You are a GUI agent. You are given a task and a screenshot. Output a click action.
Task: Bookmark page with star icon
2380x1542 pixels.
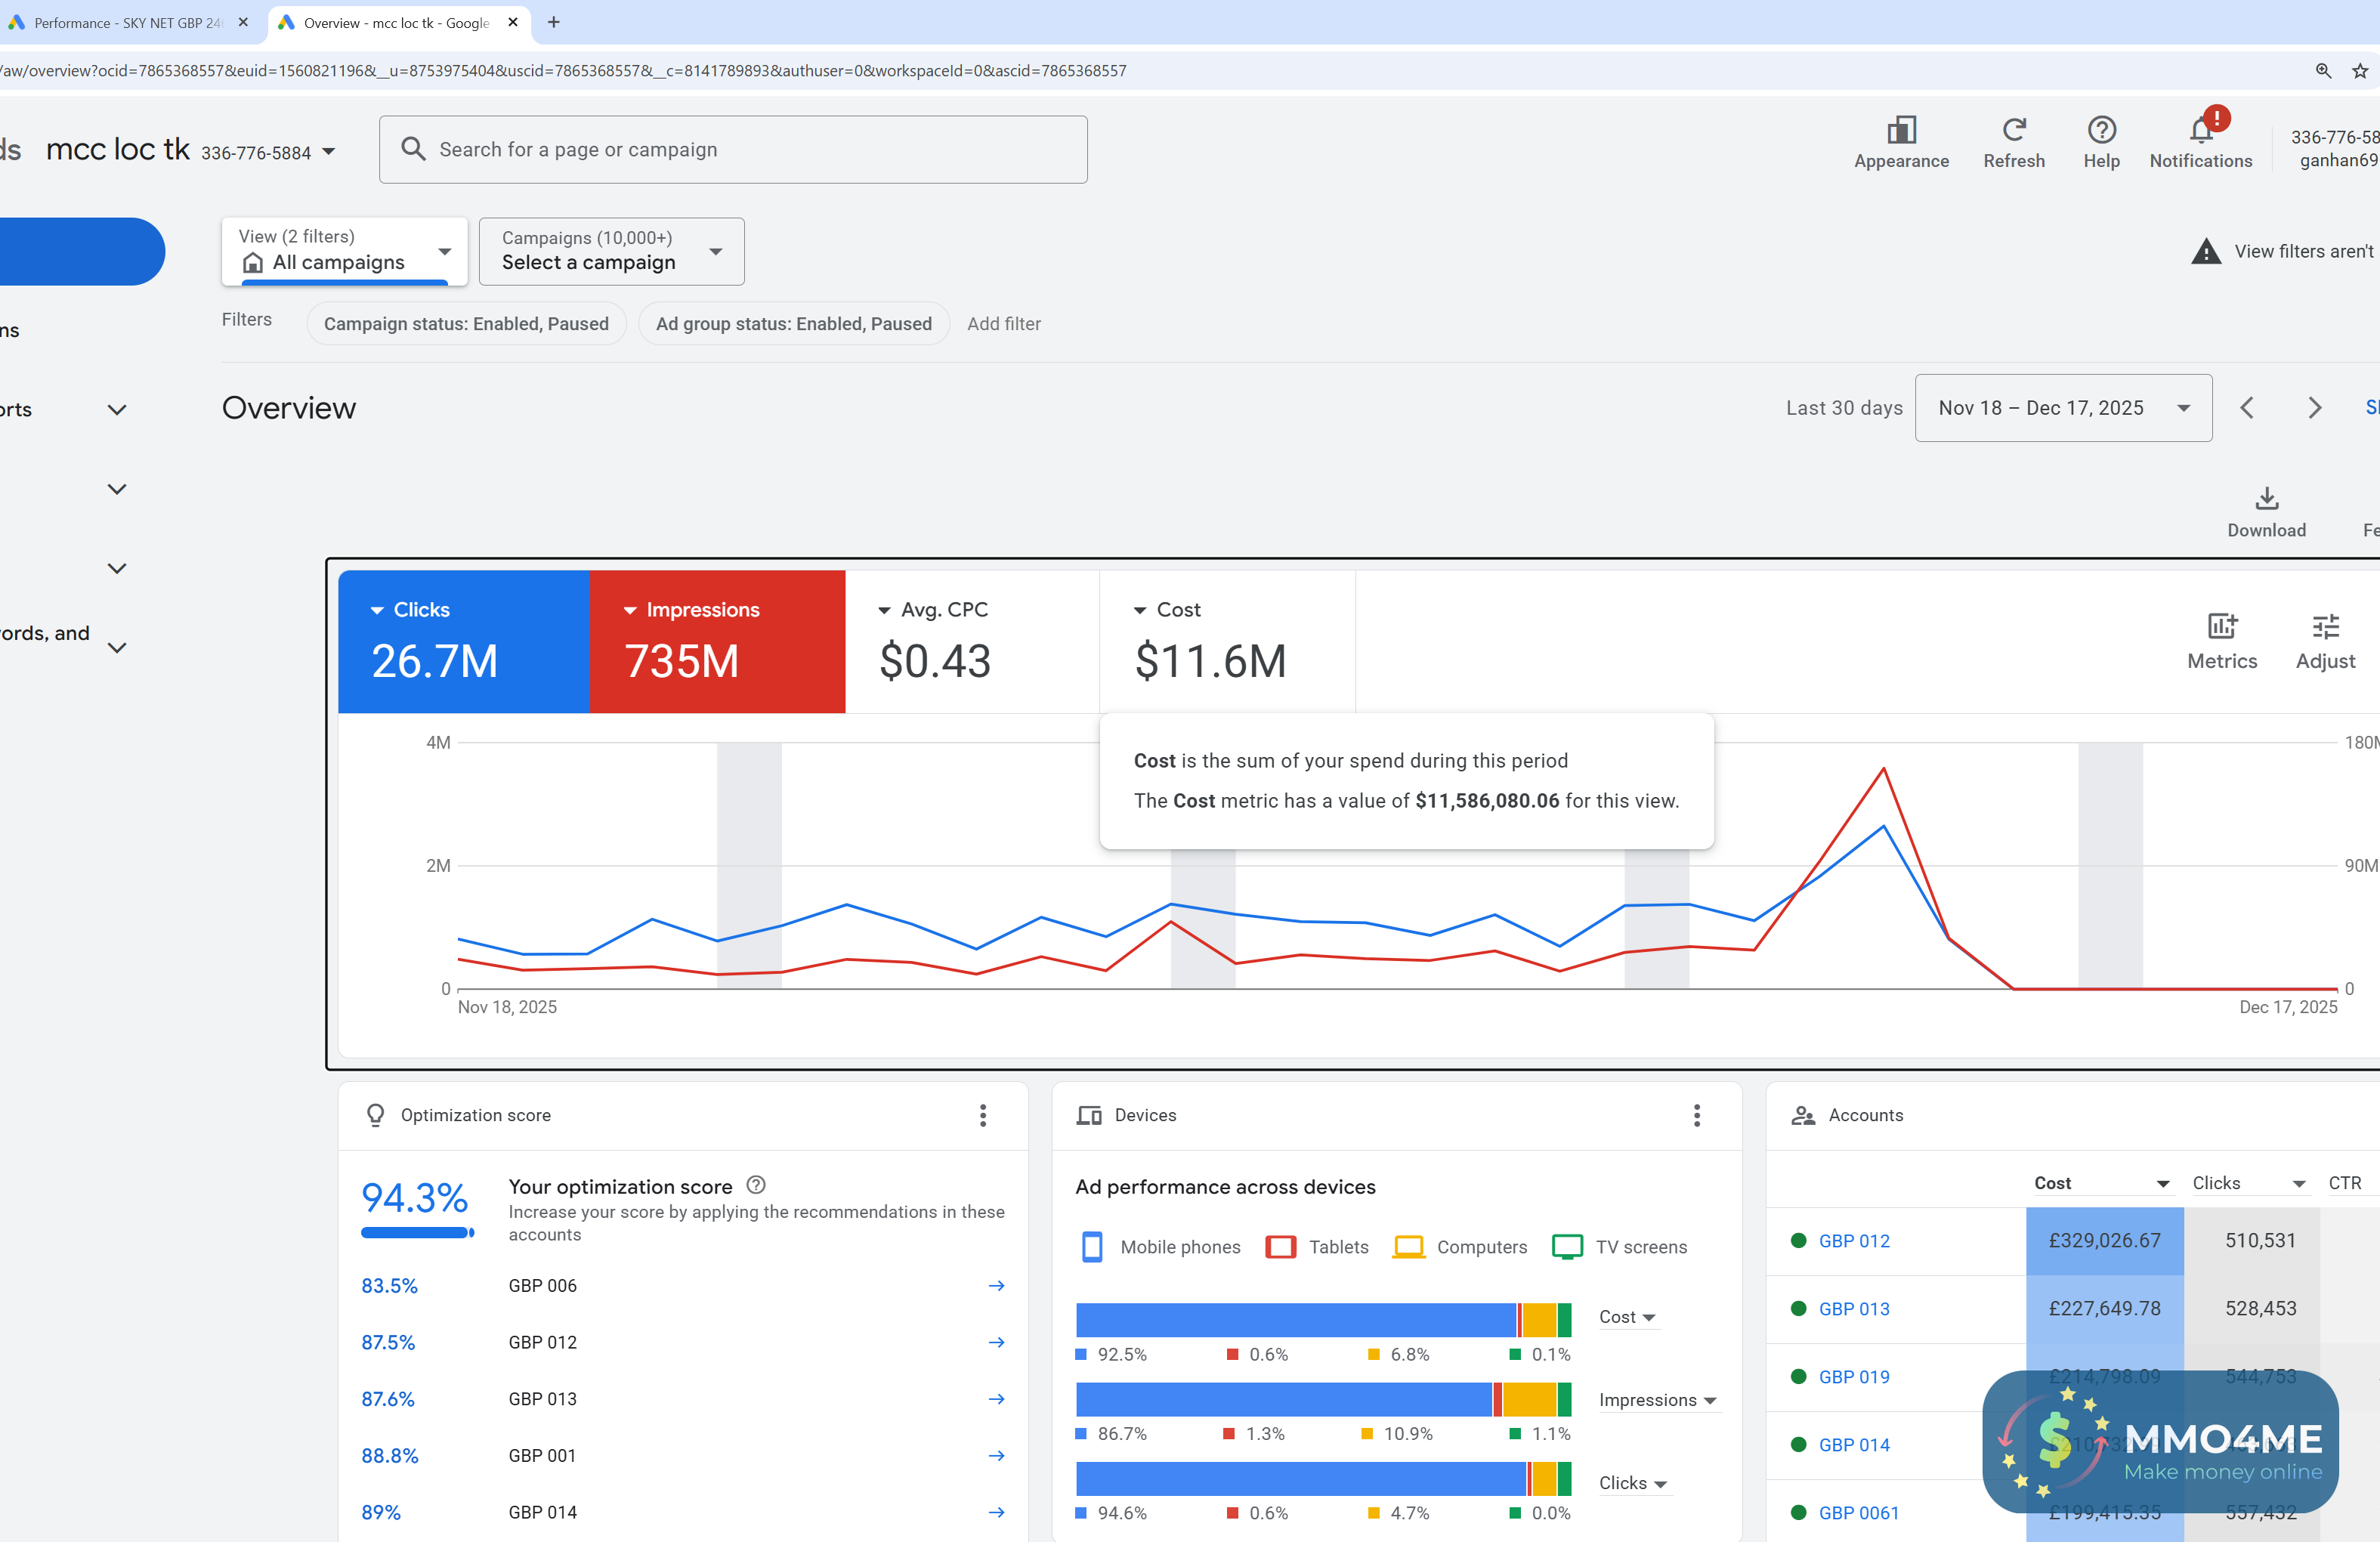pyautogui.click(x=2360, y=71)
